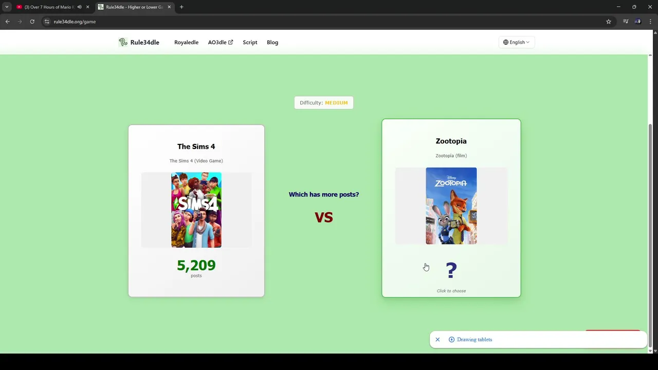Open the Drawing tablets ad link
Viewport: 658px width, 370px height.
[x=474, y=340]
